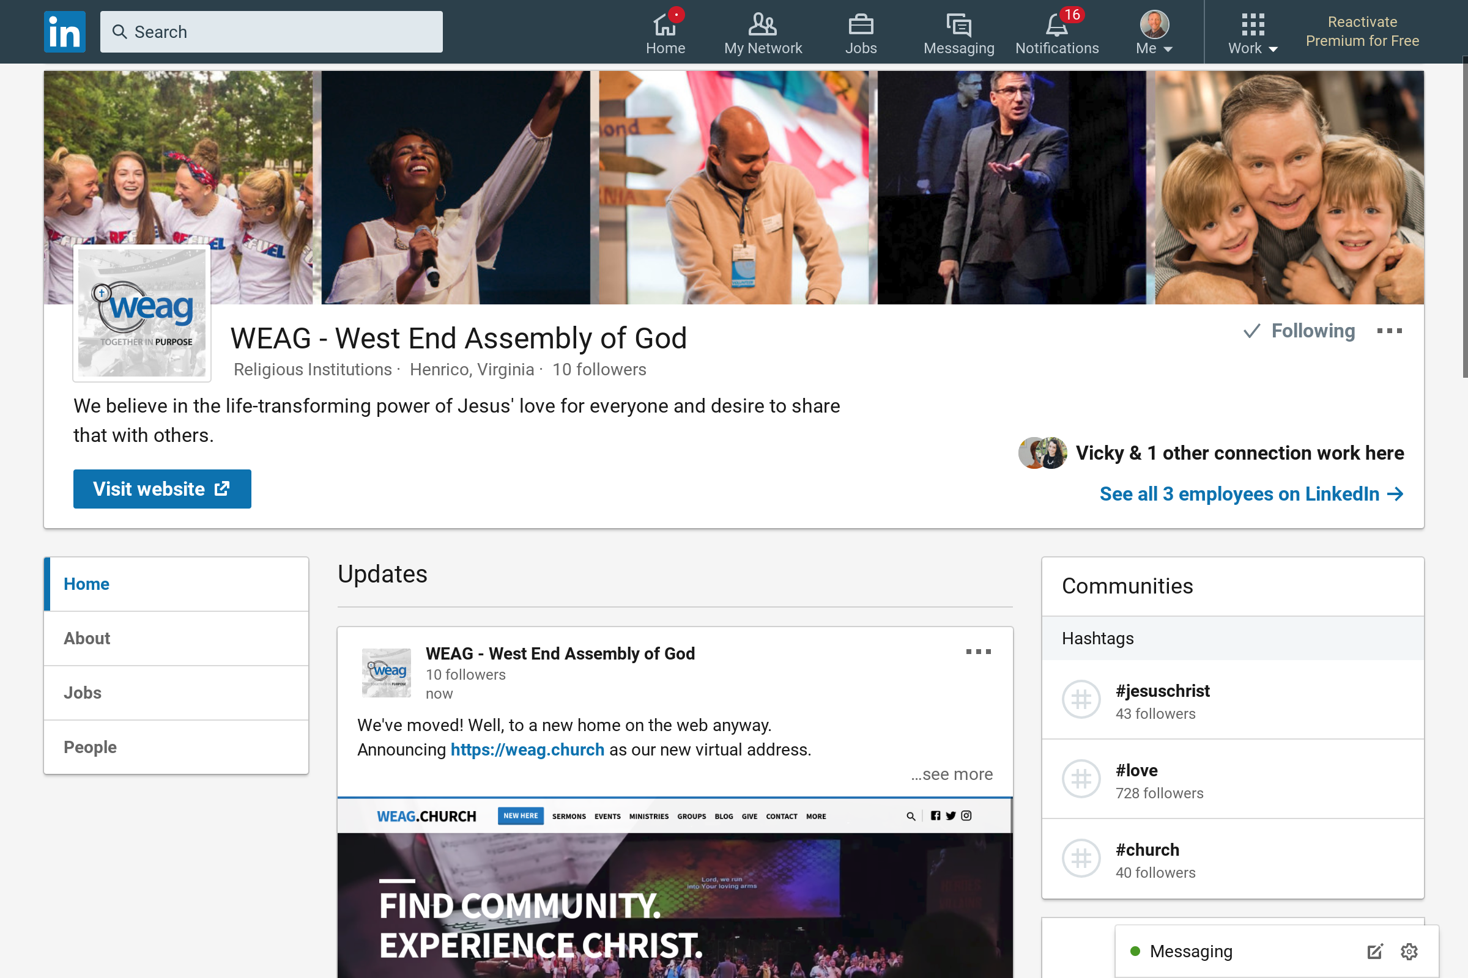1468x978 pixels.
Task: Click the LinkedIn logo icon
Action: 64,32
